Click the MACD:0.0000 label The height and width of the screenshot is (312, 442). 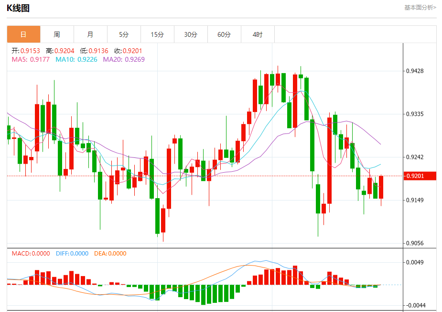[x=31, y=253]
